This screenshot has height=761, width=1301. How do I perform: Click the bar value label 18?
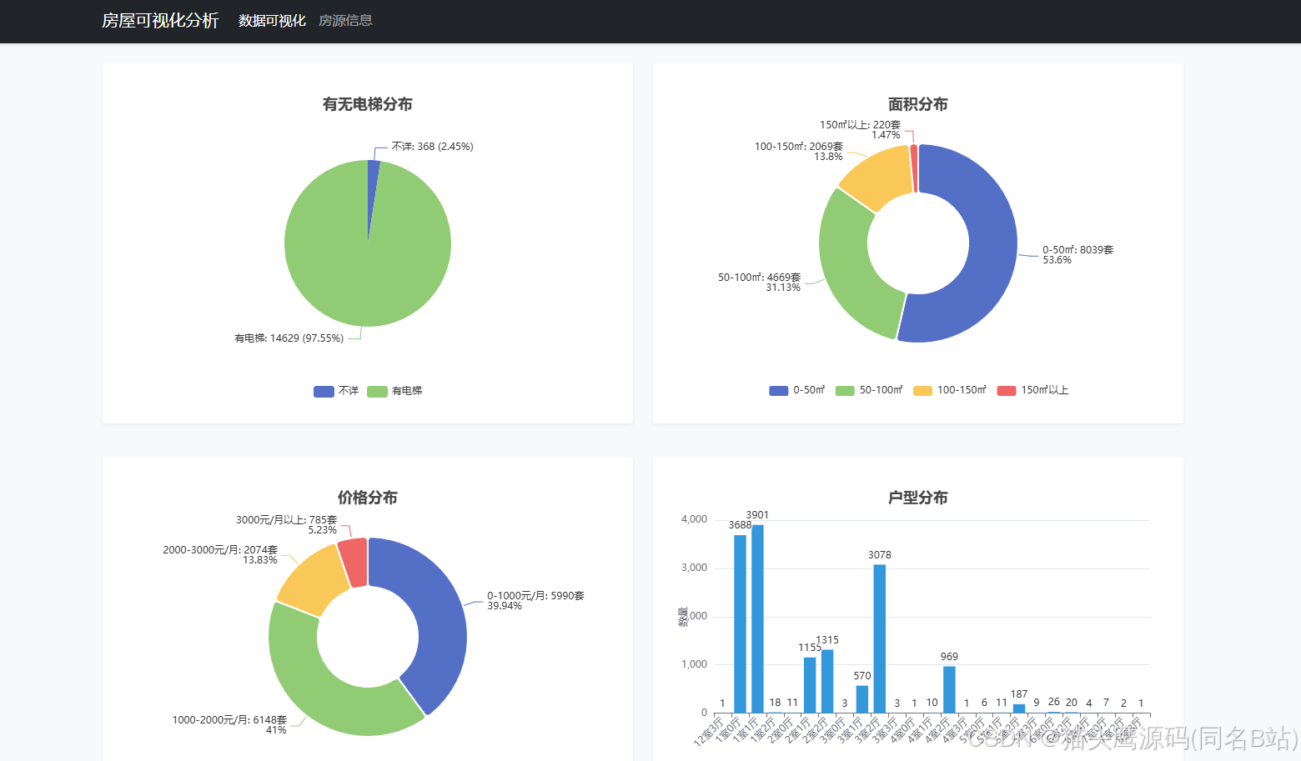pos(775,703)
